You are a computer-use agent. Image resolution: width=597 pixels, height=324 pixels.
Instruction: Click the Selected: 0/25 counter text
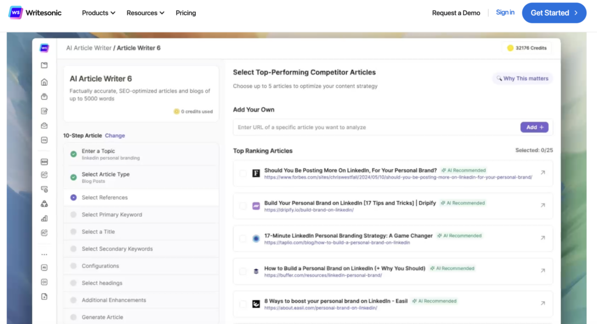click(534, 151)
